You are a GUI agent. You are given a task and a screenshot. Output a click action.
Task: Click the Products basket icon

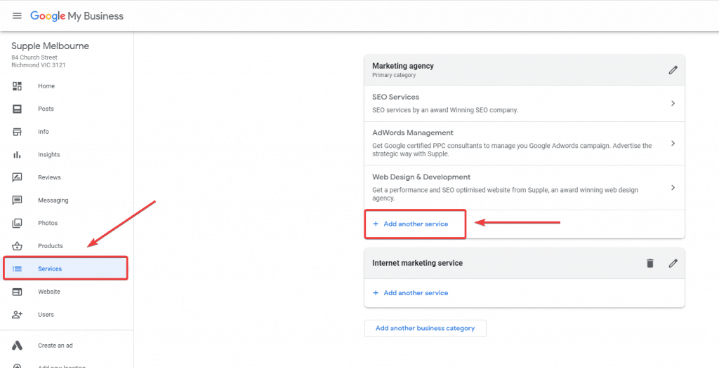point(17,246)
